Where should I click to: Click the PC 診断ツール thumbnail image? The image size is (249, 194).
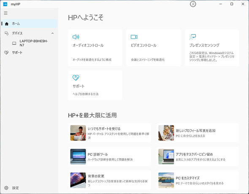78,156
